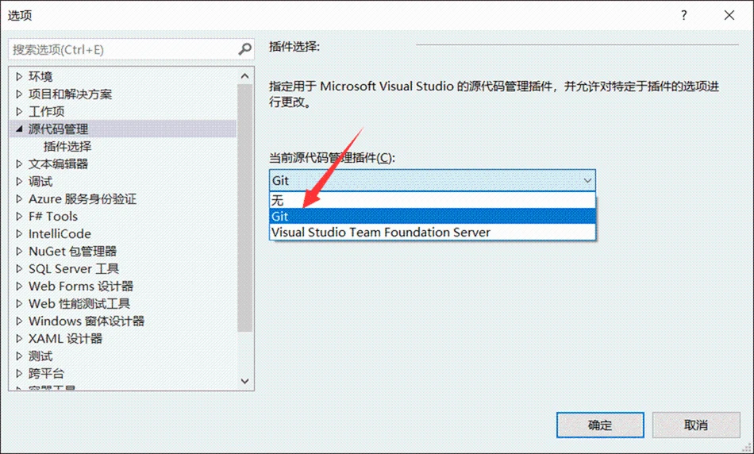Select the 源代码管理 label
This screenshot has width=754, height=454.
[58, 129]
